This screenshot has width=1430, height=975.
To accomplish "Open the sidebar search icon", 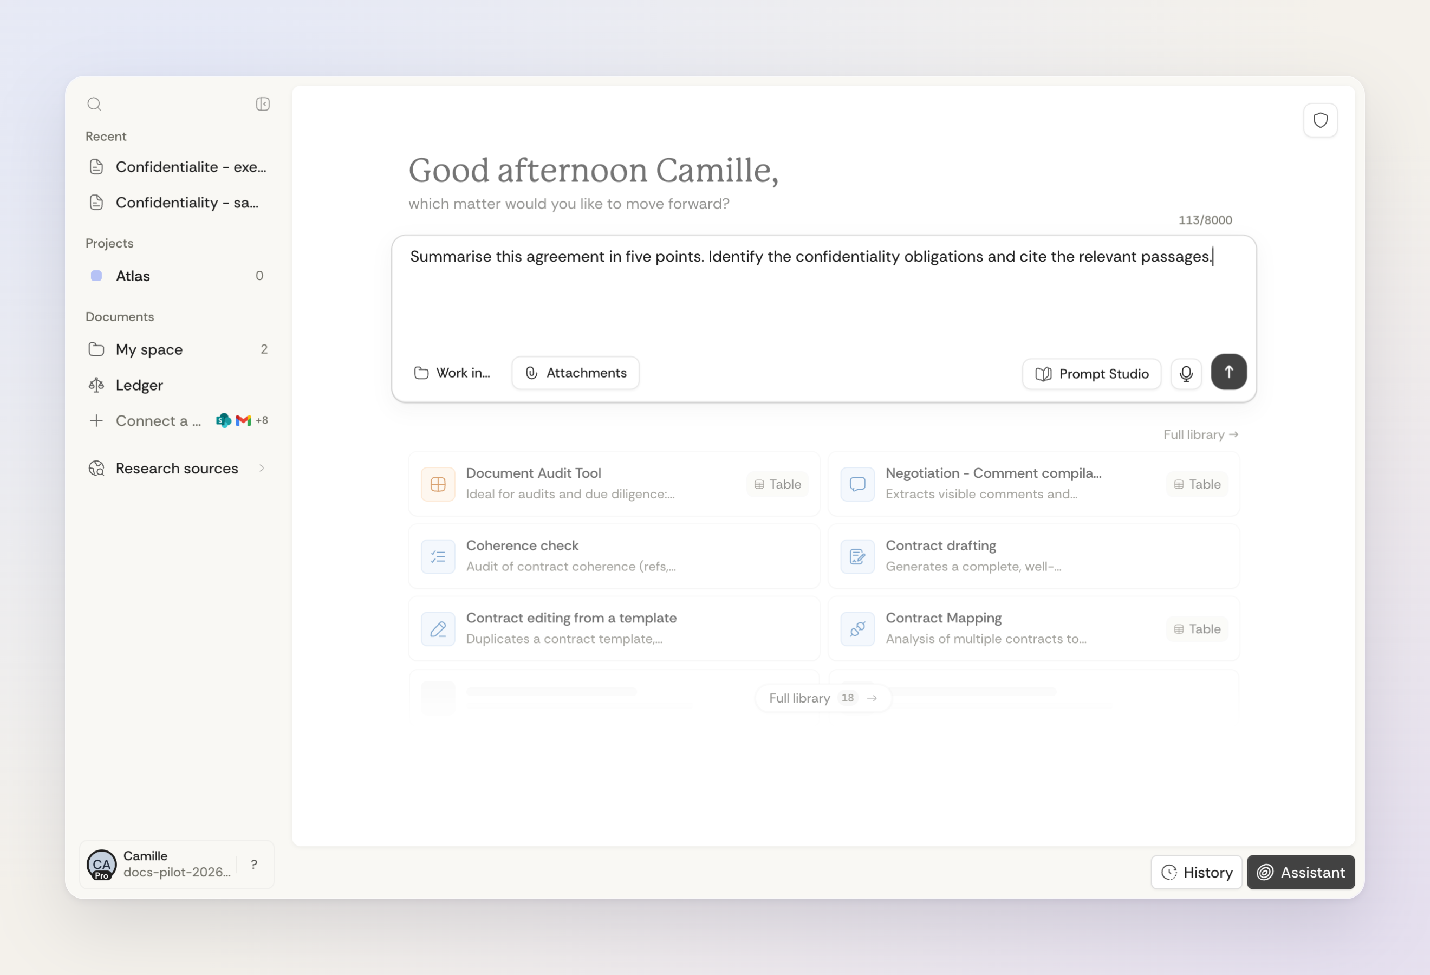I will (94, 104).
